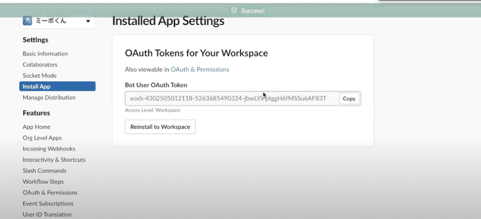Open the ミーボくん app selector dropdown
This screenshot has width=481, height=219.
pos(57,21)
